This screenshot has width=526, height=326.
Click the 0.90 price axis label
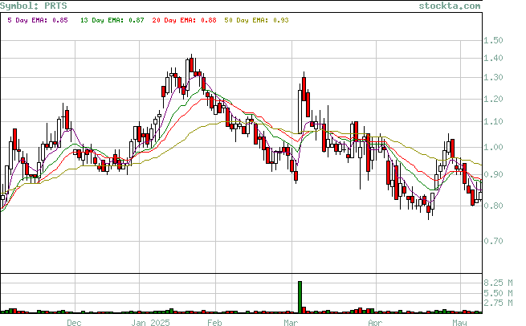(x=493, y=174)
